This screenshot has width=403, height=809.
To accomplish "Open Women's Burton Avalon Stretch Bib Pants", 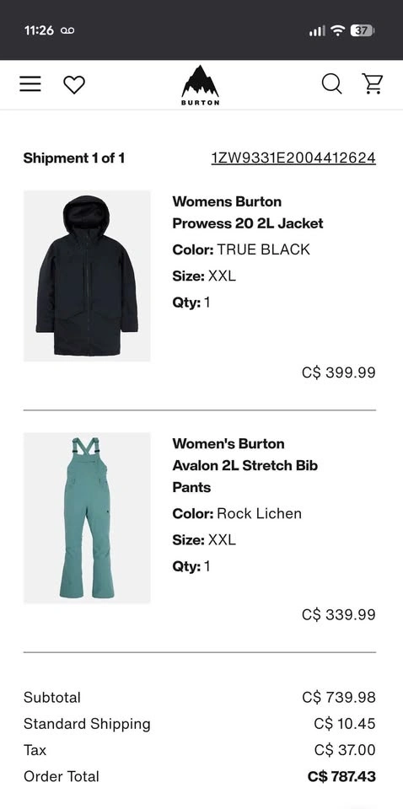I will coord(245,465).
